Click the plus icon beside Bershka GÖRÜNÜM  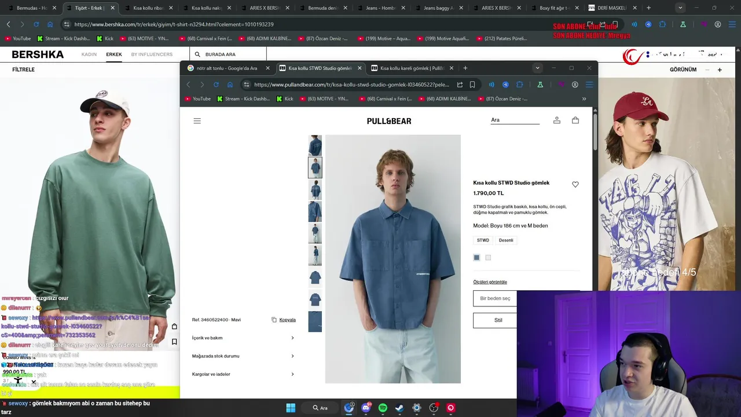720,69
